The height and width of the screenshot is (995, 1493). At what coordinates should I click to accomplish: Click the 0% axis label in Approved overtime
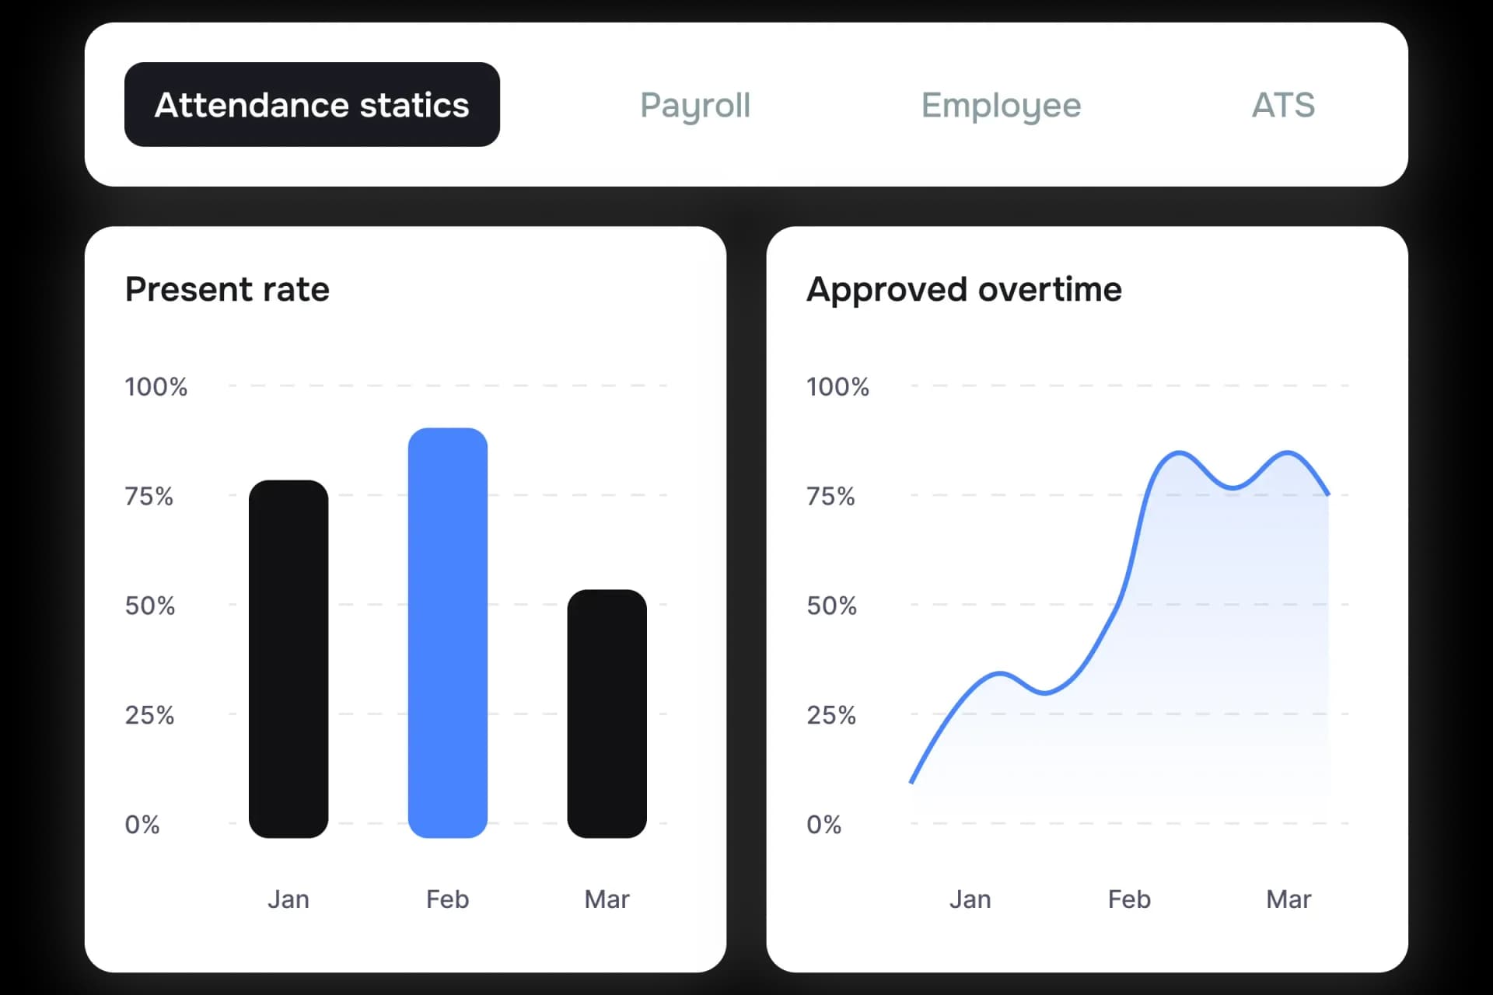pyautogui.click(x=823, y=825)
